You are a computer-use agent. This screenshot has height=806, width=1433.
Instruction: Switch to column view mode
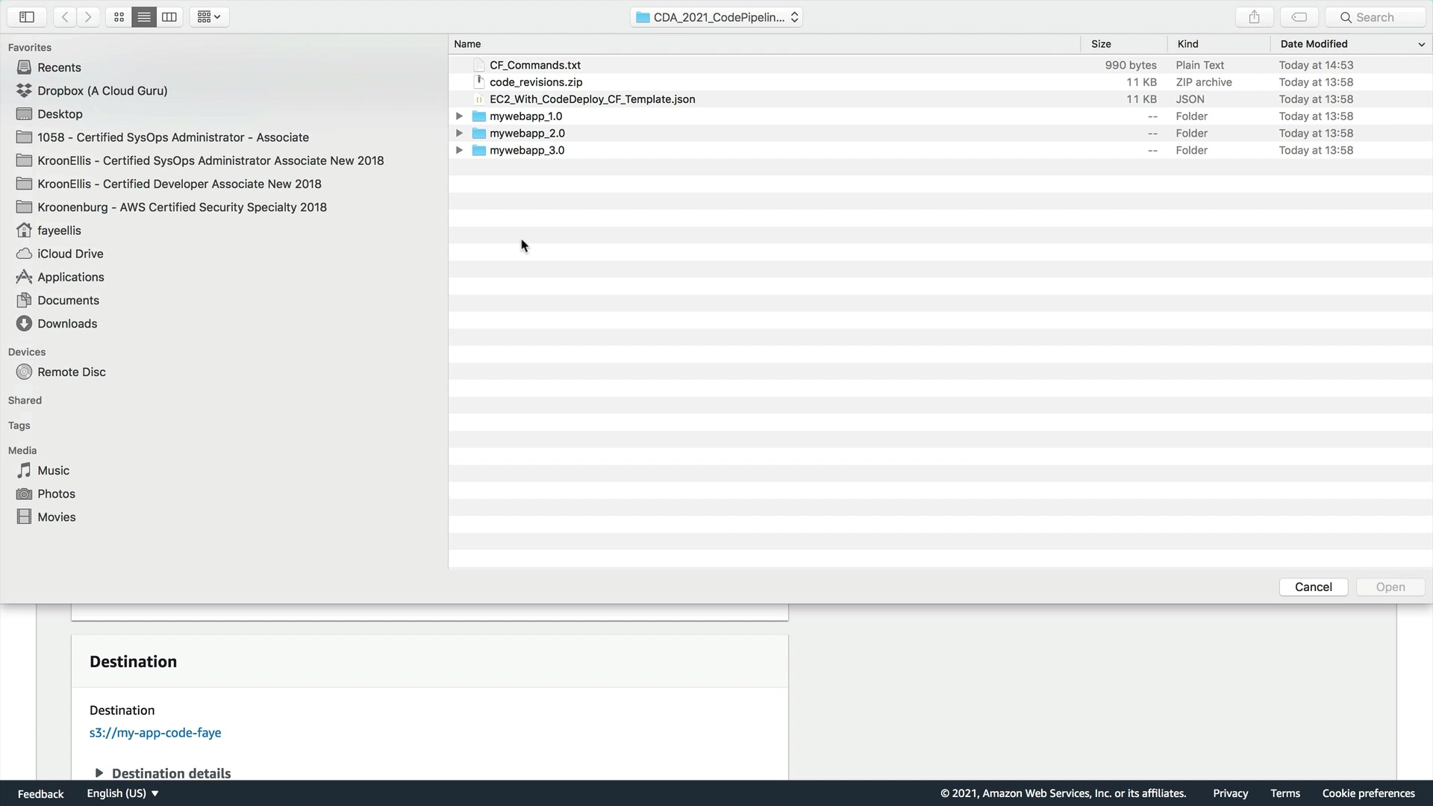pos(169,17)
